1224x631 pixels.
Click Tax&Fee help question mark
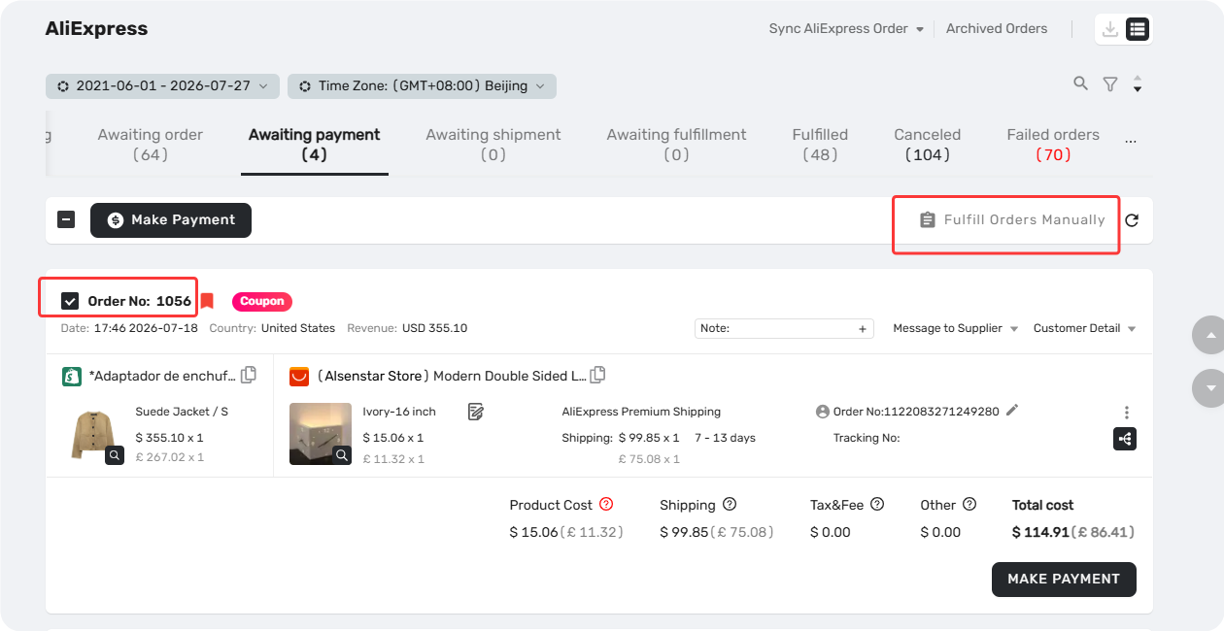(x=877, y=504)
